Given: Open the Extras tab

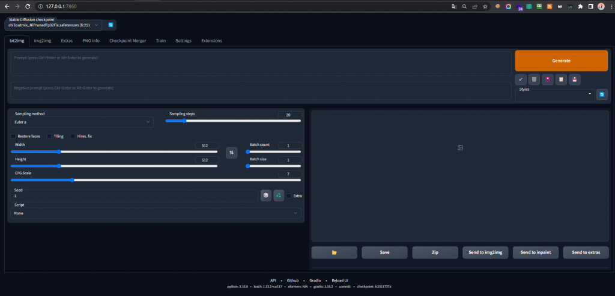Looking at the screenshot, I should [x=67, y=41].
